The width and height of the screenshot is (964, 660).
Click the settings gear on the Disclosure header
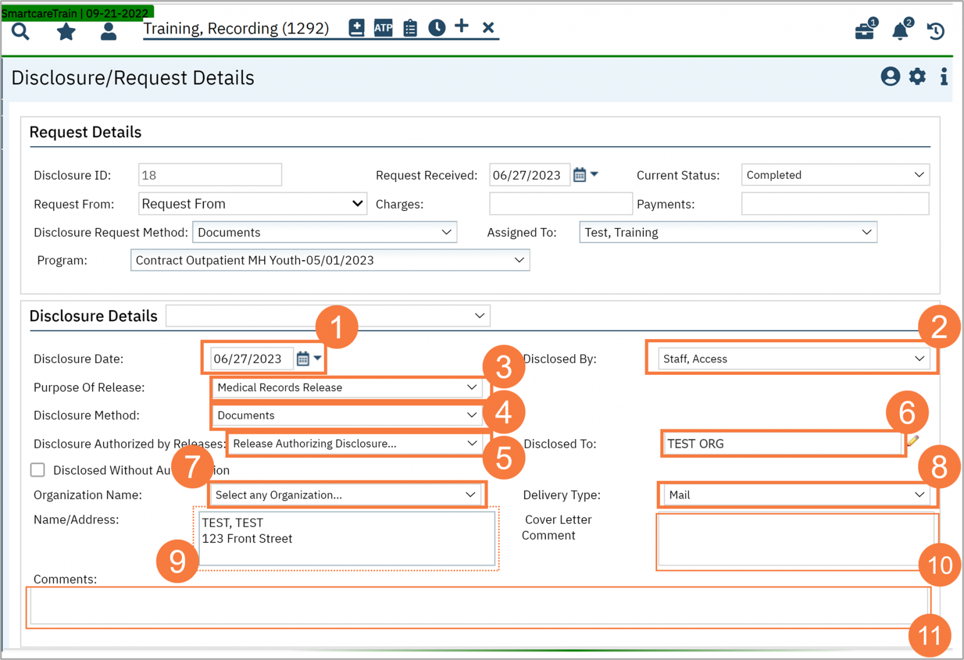click(917, 77)
